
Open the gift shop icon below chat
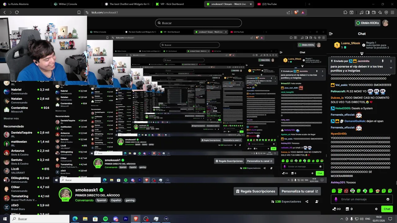tap(347, 209)
